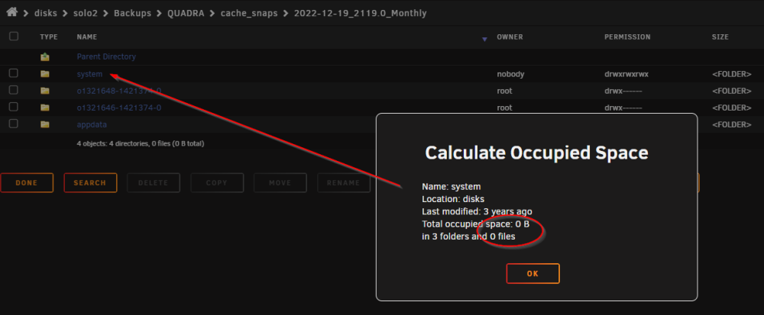Click <FOLDER> size of appdata row

pos(731,125)
